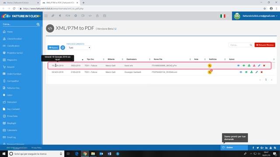Click notification badge for Giuseppe Garibaldi row

tap(210, 72)
